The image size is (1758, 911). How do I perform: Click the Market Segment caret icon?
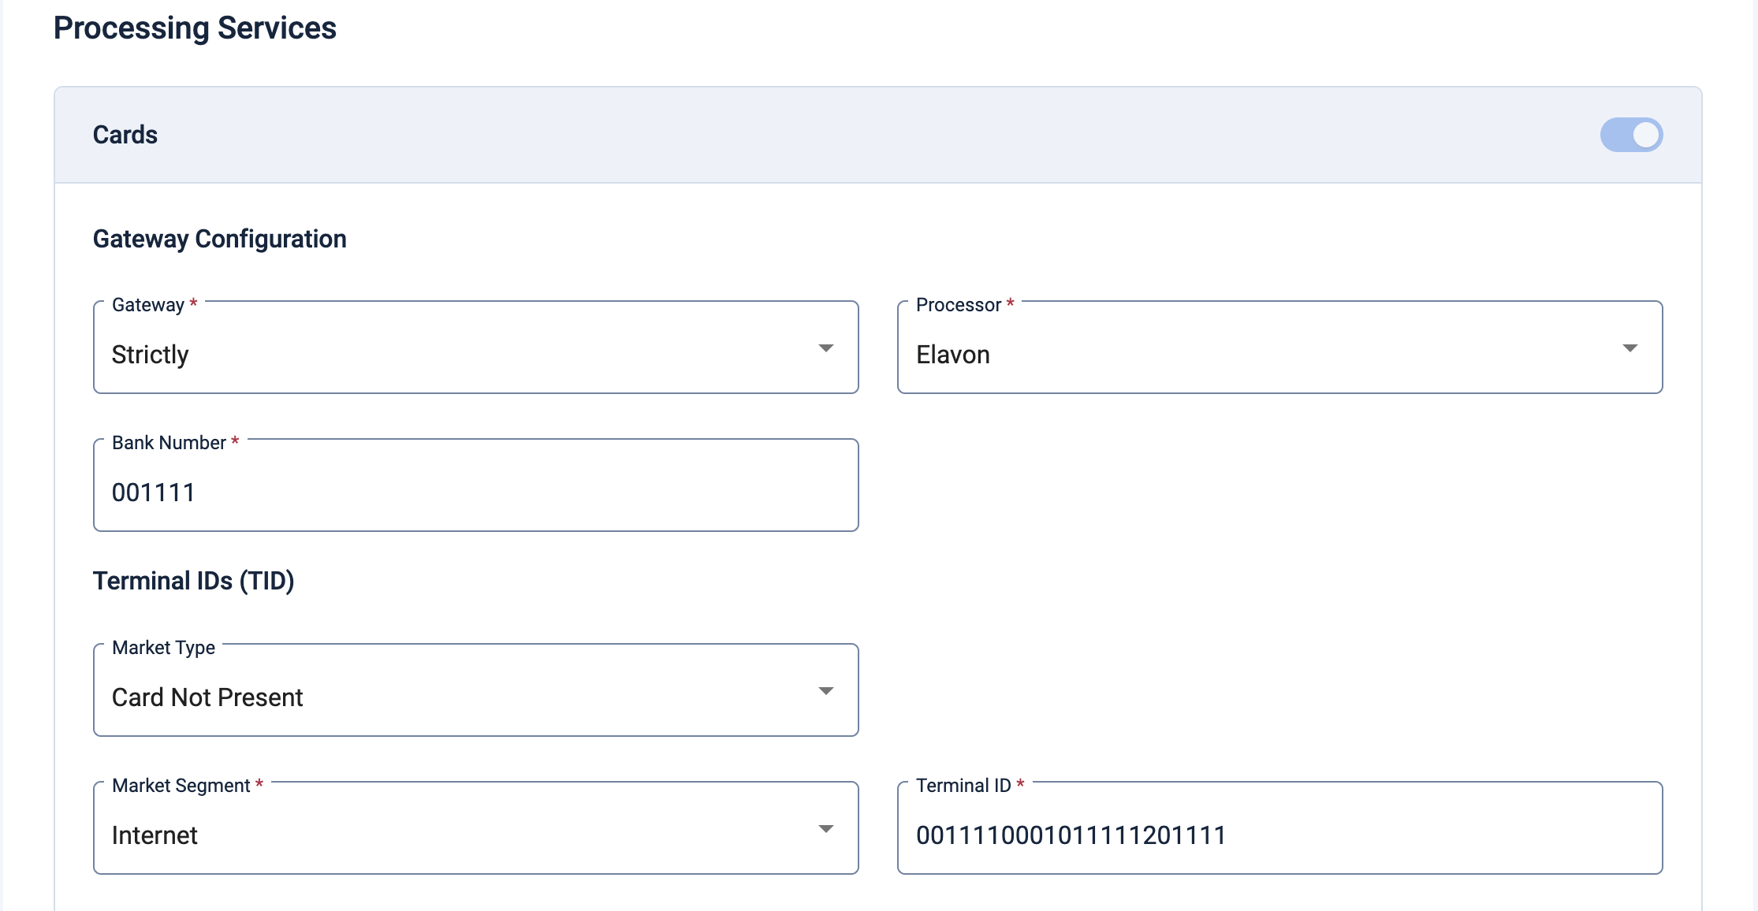[x=825, y=829]
